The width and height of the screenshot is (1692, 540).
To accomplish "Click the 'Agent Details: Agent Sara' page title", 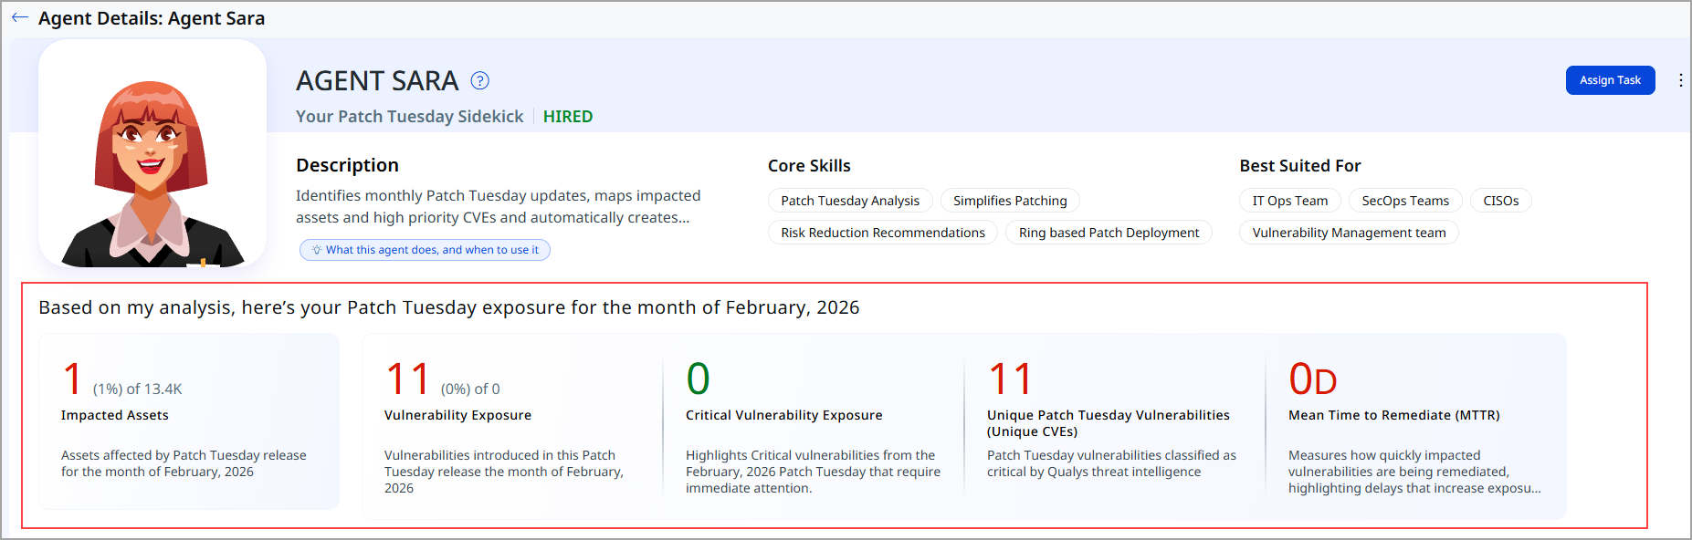I will coord(152,18).
